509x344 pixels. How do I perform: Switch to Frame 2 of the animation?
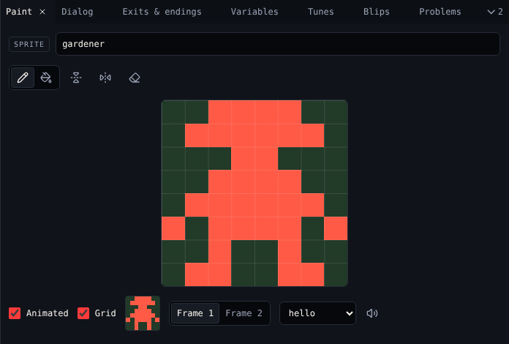coord(244,313)
